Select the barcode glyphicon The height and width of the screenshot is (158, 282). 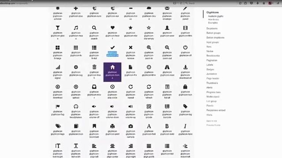coord(167,107)
